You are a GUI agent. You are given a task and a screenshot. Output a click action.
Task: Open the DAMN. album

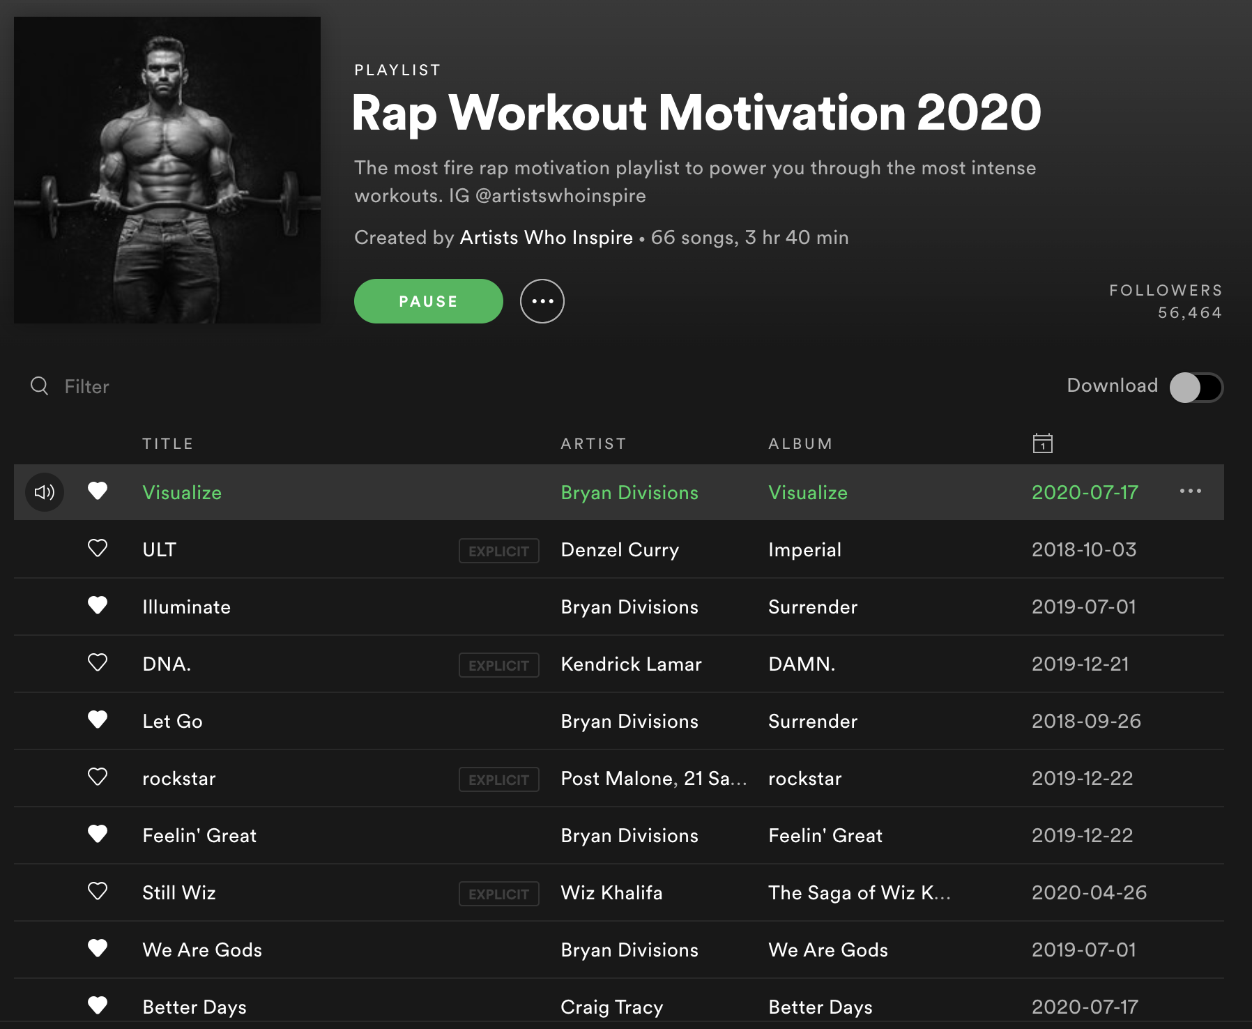click(x=802, y=664)
